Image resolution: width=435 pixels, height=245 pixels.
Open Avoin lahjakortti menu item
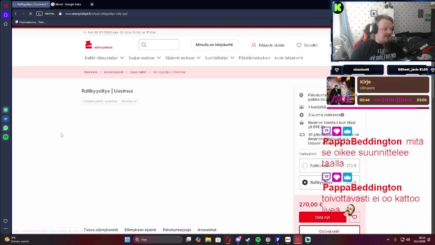click(289, 58)
